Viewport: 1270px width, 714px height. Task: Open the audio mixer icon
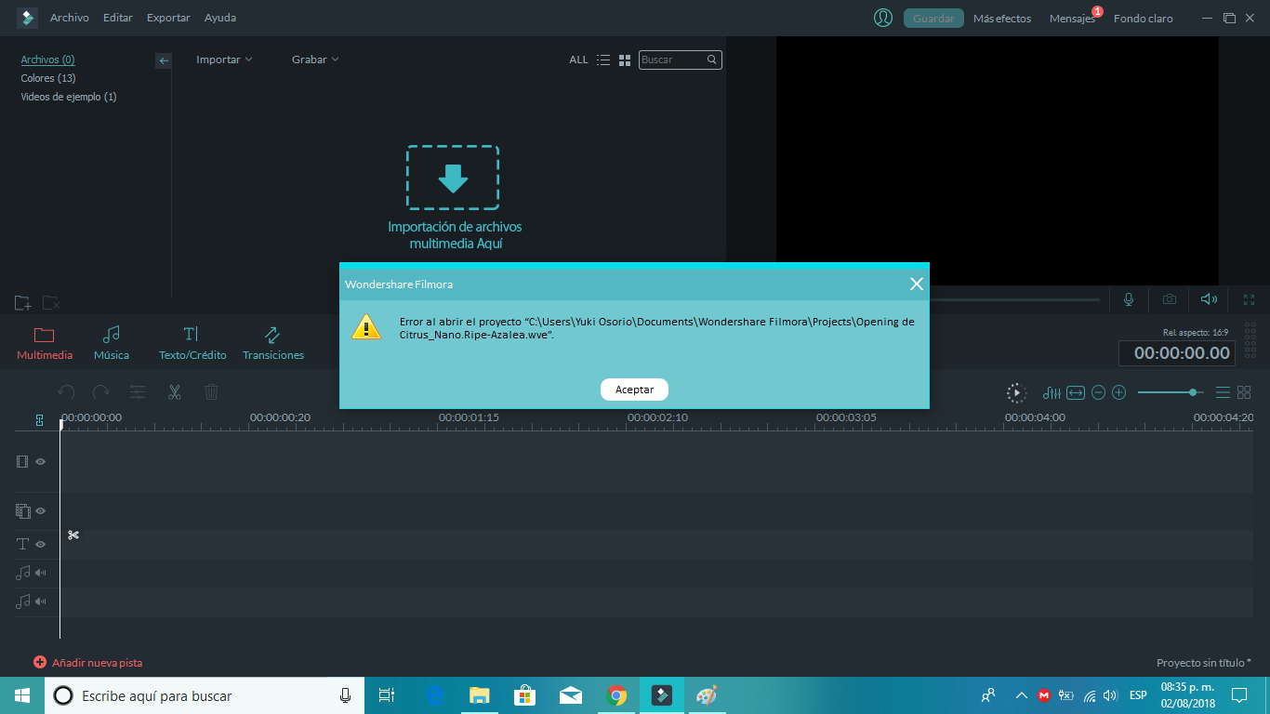(x=1052, y=392)
